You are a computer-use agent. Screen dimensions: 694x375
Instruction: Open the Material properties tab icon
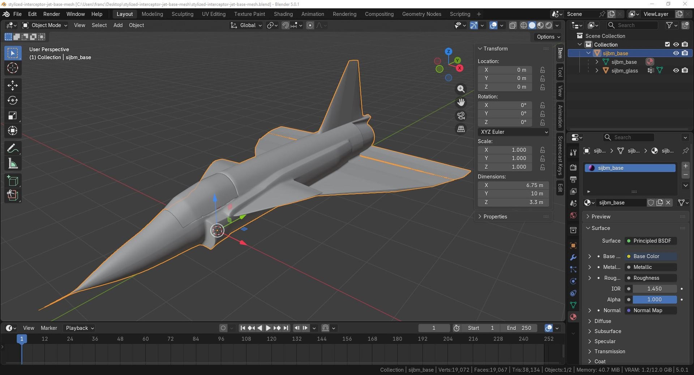[573, 317]
